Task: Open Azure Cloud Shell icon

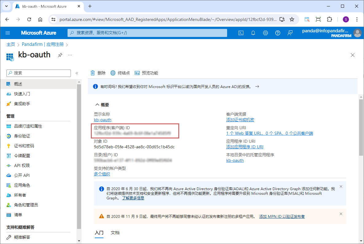Action: 241,33
